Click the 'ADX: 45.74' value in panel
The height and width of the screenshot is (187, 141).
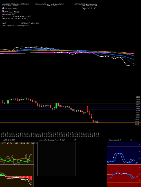[7, 143]
